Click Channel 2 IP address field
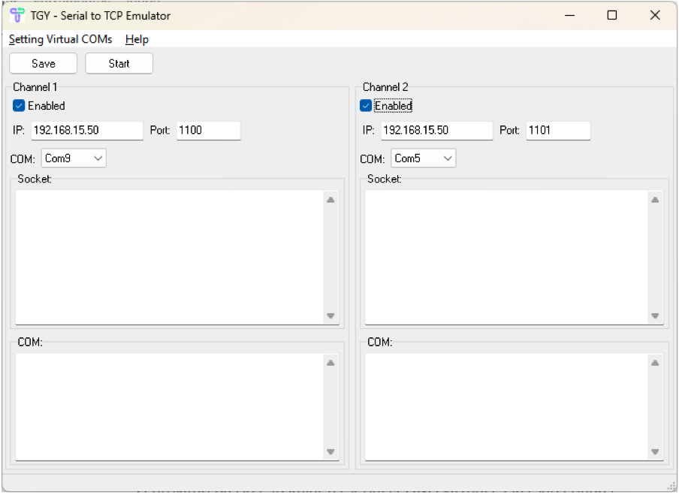679x495 pixels. (x=436, y=130)
